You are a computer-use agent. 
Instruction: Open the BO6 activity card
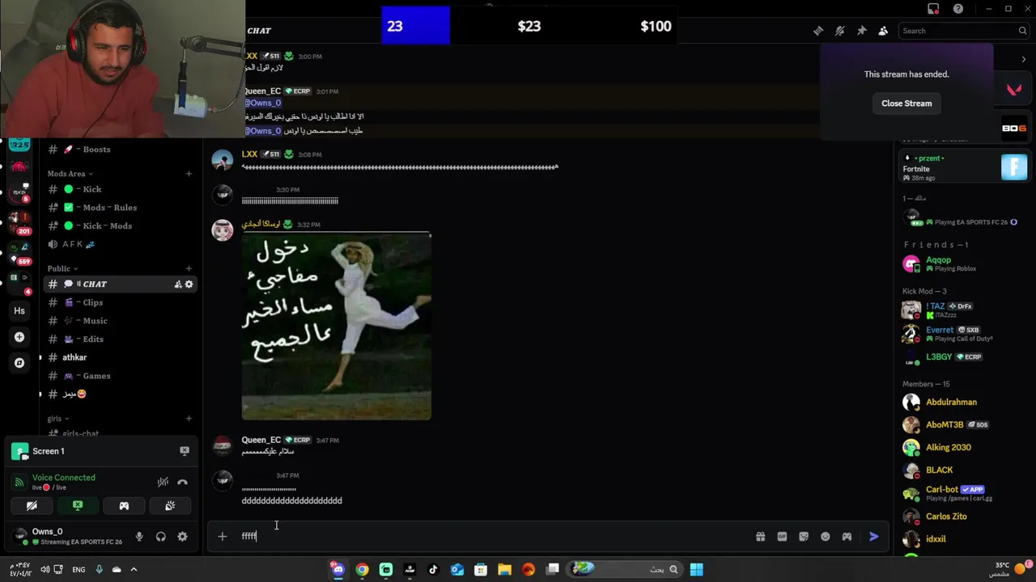pos(1014,128)
